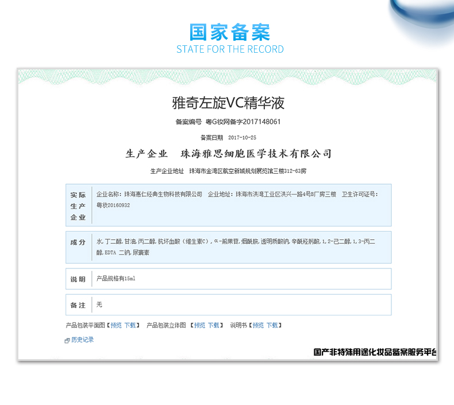The image size is (454, 405).
Task: Click the filing date 2017-10-25
Action: click(242, 138)
